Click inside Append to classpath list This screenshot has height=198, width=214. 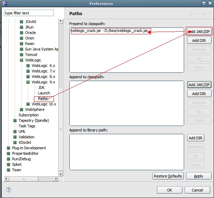click(127, 103)
